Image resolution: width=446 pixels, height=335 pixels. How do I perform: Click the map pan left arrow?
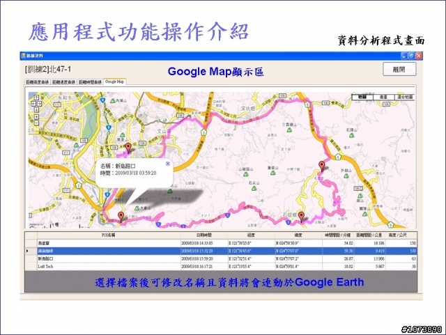coord(33,104)
